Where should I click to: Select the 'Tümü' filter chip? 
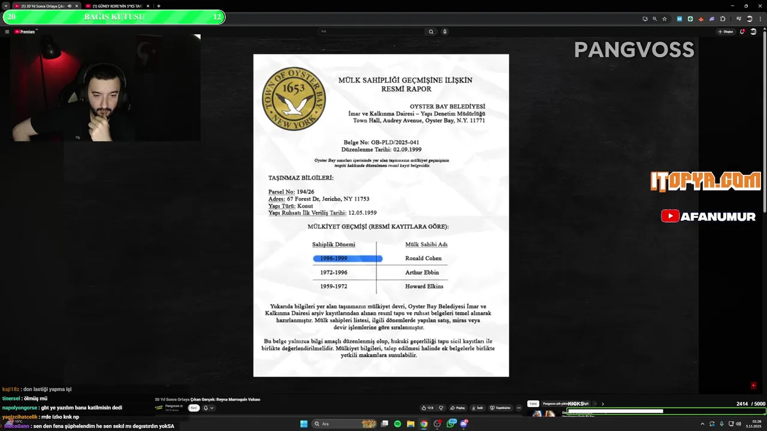pyautogui.click(x=533, y=403)
